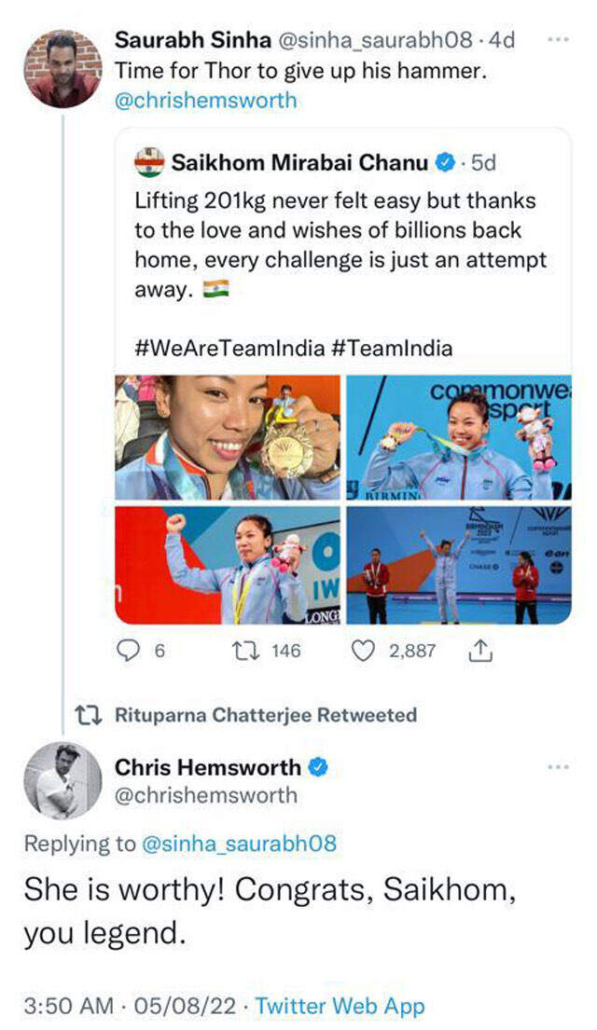Click the Twitter Web App source link
597x1030 pixels.
click(x=340, y=1006)
